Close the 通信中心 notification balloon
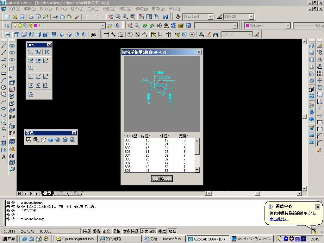This screenshot has height=243, width=324. (318, 207)
